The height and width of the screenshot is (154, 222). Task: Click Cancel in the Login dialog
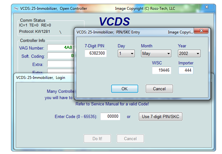[x=130, y=139]
